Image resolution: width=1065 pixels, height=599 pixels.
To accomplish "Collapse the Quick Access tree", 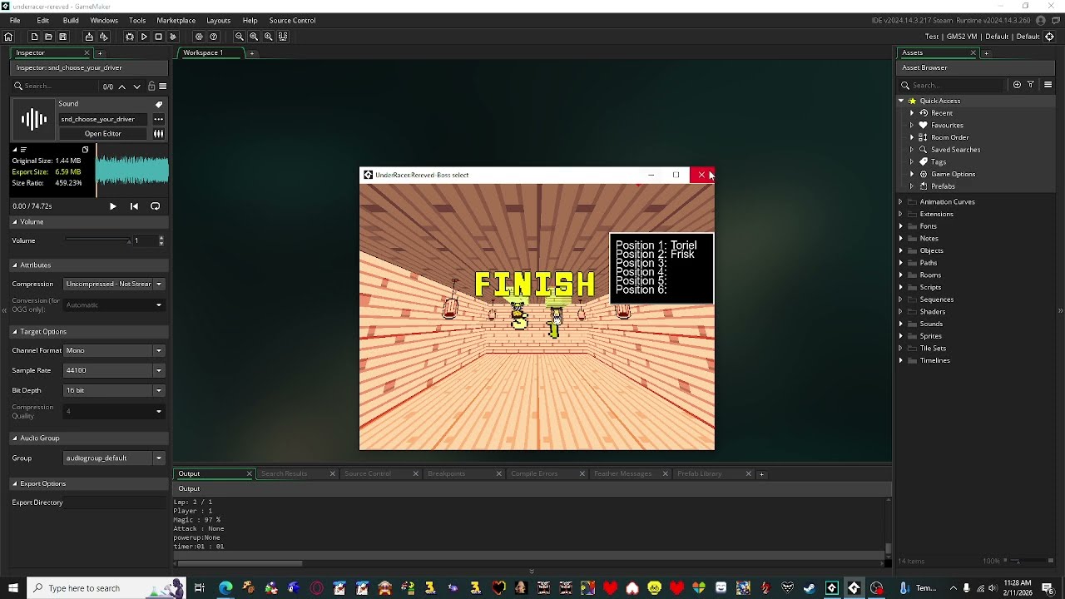I will (x=900, y=101).
